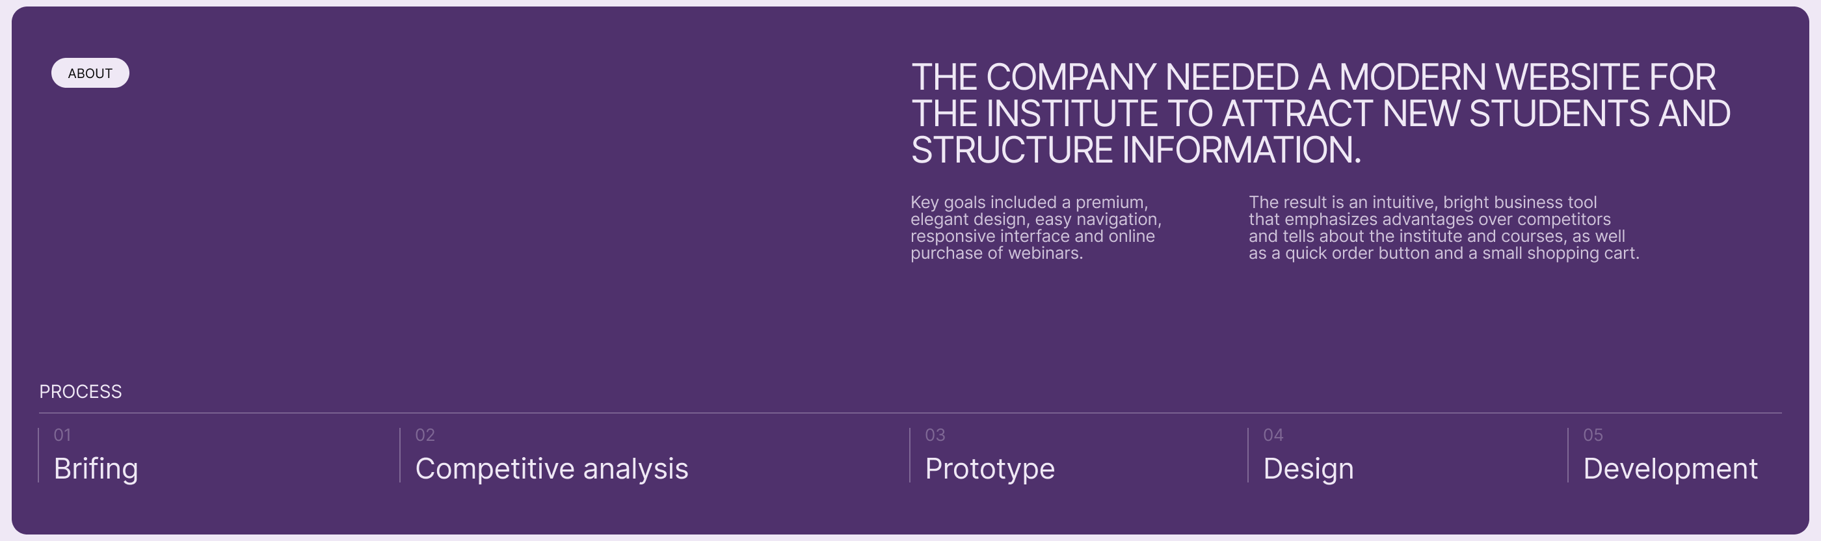Click the 'The result is' paragraph

click(x=1442, y=228)
